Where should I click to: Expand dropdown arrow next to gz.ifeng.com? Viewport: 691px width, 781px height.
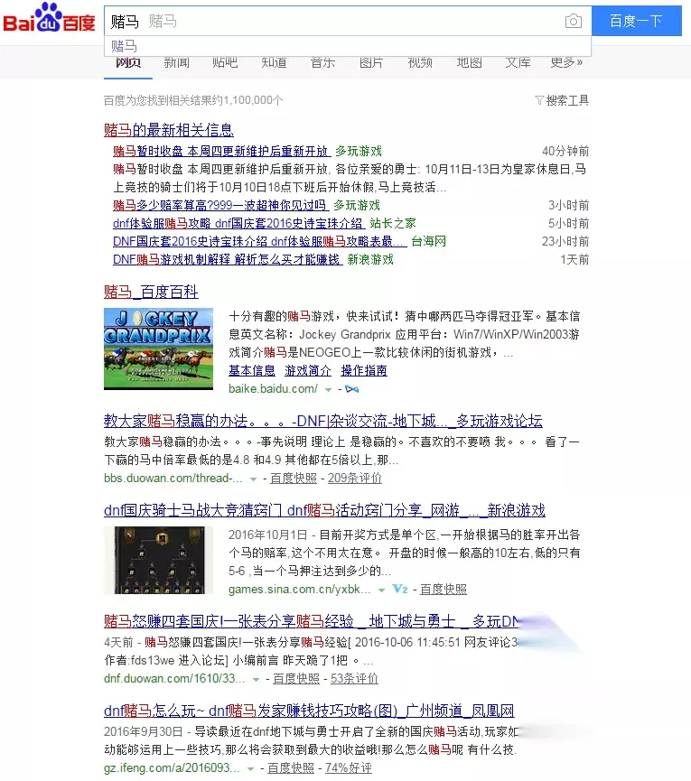tap(250, 769)
